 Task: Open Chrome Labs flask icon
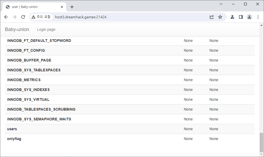click(232, 17)
